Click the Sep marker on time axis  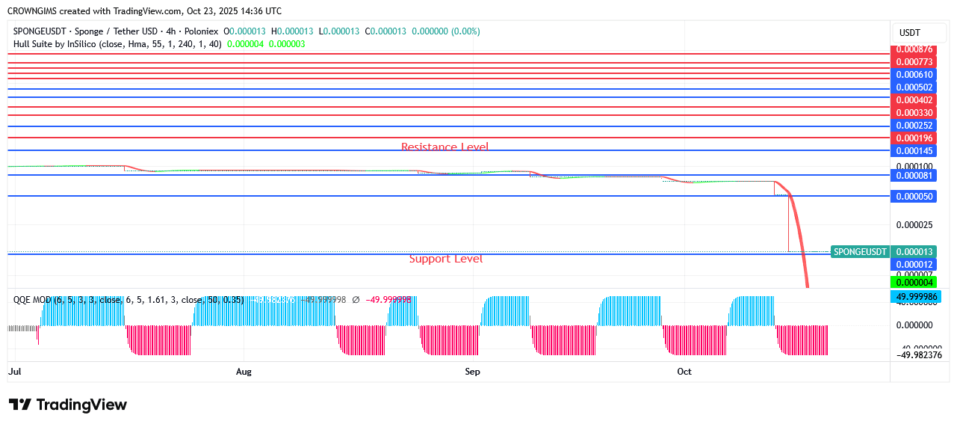tap(471, 372)
